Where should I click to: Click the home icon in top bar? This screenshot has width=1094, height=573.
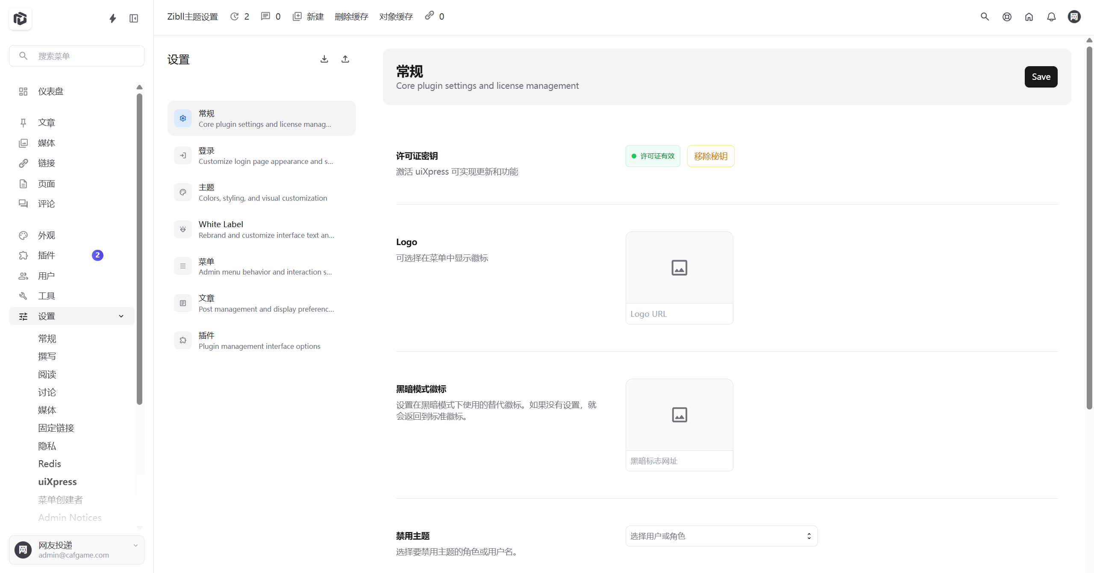point(1029,17)
